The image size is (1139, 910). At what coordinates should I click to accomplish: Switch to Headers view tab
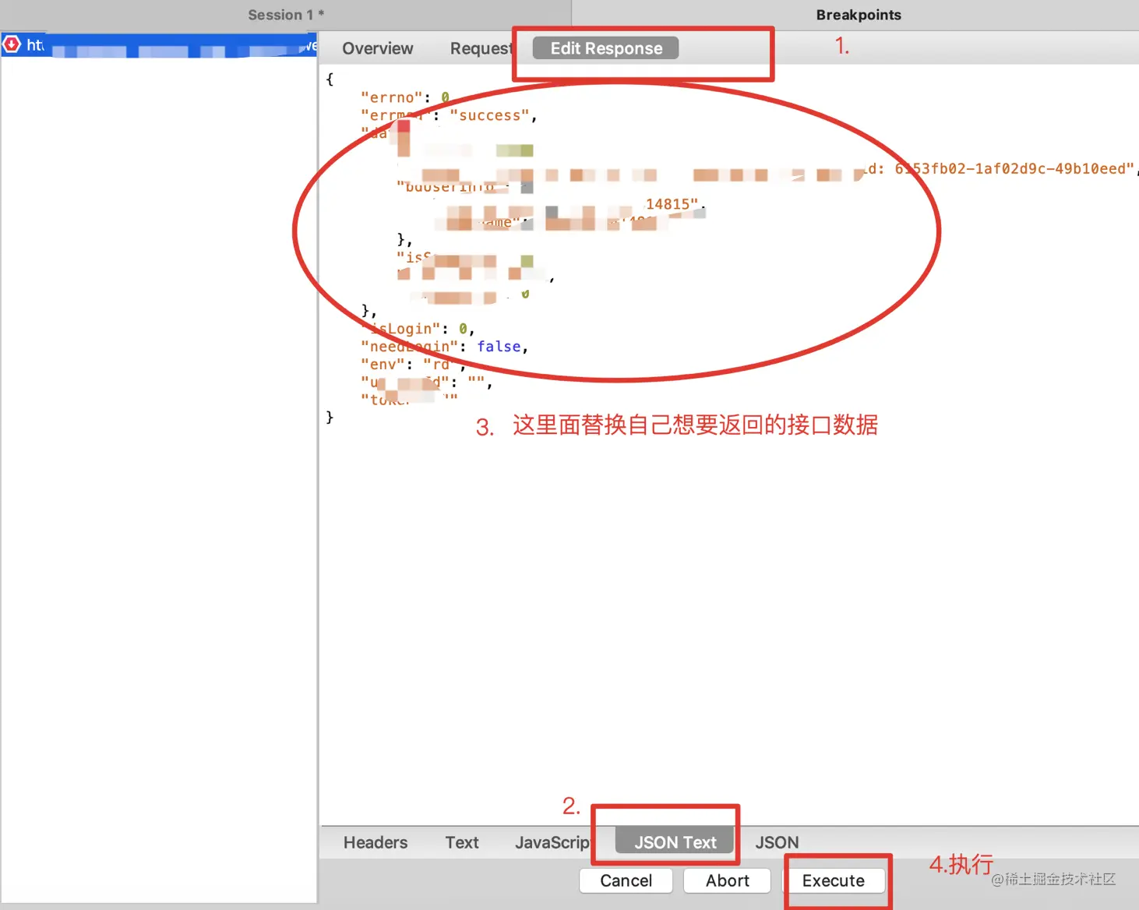click(376, 842)
